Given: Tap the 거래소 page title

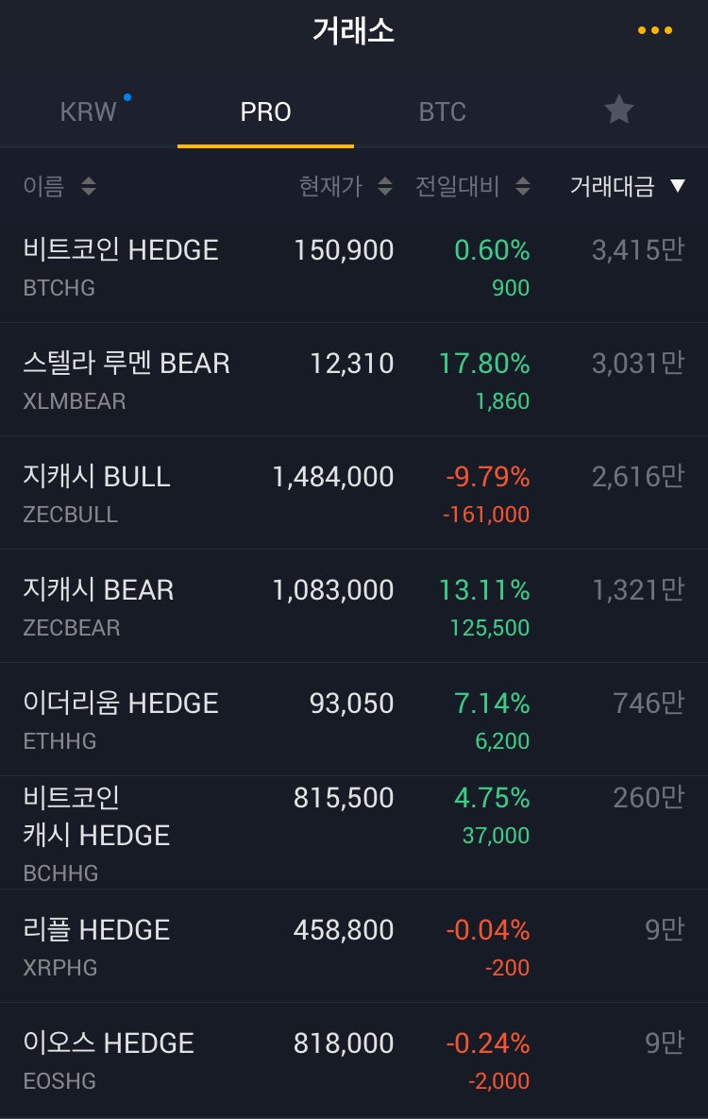Looking at the screenshot, I should pyautogui.click(x=353, y=30).
